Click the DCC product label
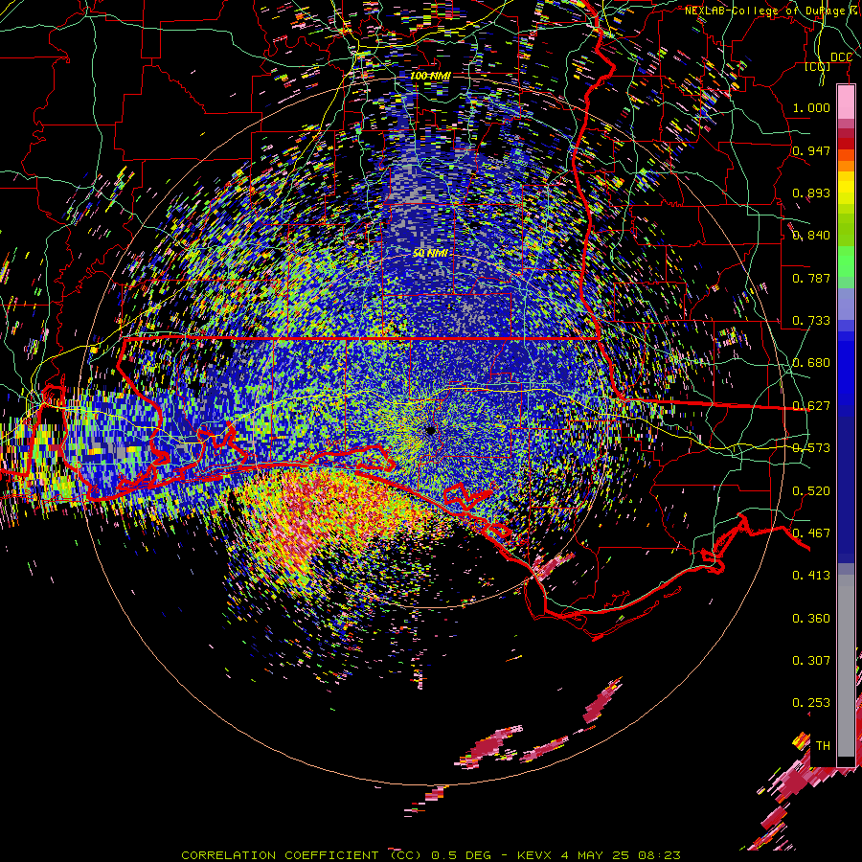The image size is (862, 862). [841, 57]
